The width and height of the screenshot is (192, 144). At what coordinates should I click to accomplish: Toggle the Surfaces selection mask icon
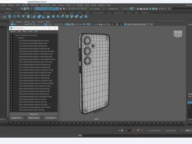[45, 9]
